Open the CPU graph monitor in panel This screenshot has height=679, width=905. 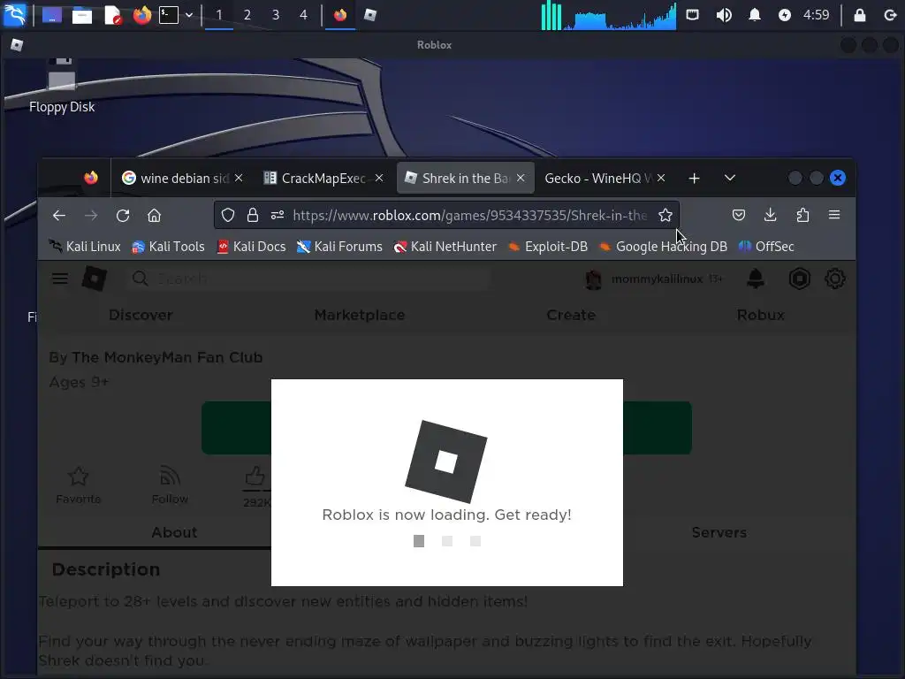click(x=620, y=16)
